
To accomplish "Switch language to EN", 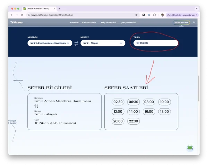I will pos(194,22).
